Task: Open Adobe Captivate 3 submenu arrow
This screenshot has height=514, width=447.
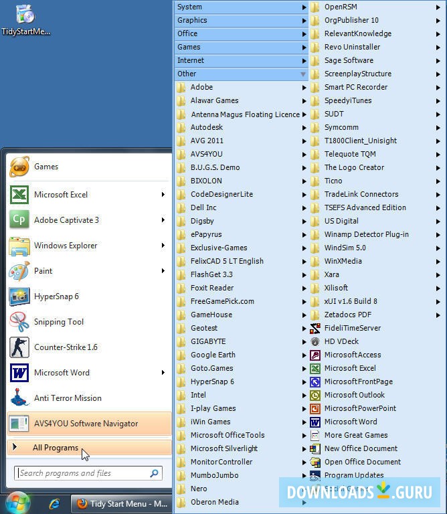Action: [163, 220]
